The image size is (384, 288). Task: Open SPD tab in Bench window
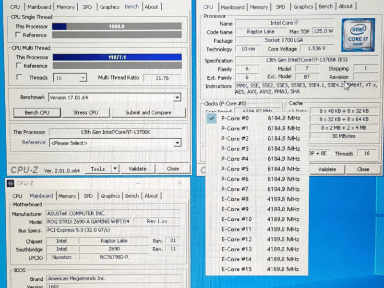(87, 7)
